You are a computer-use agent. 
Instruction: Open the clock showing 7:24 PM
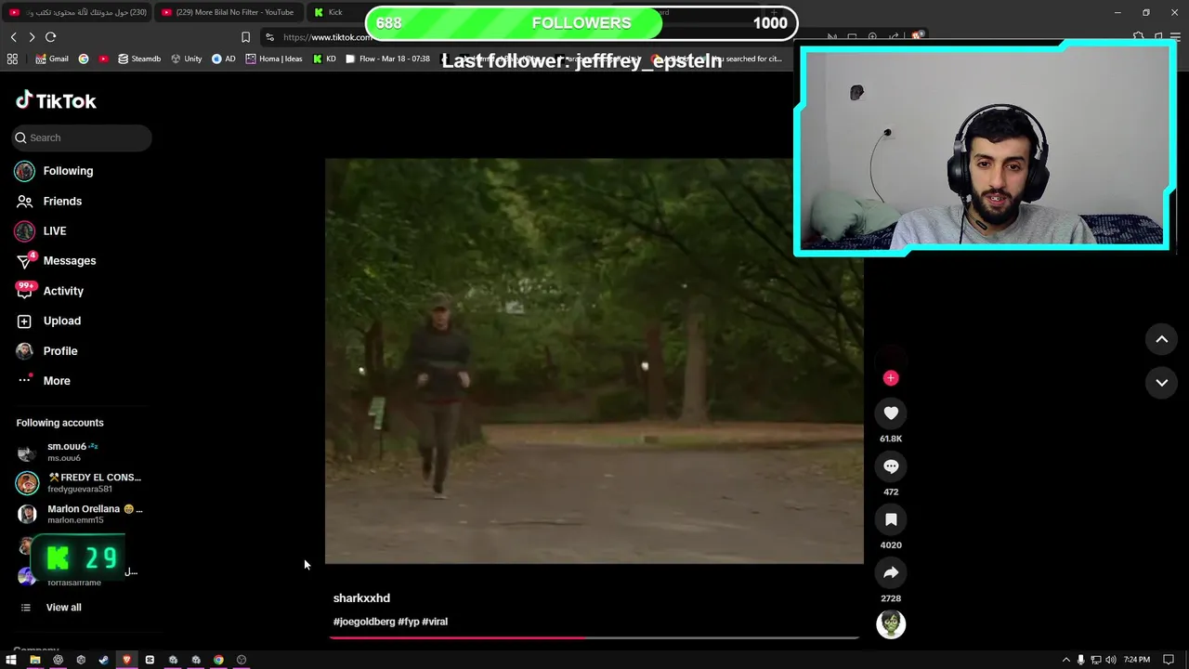click(x=1136, y=660)
